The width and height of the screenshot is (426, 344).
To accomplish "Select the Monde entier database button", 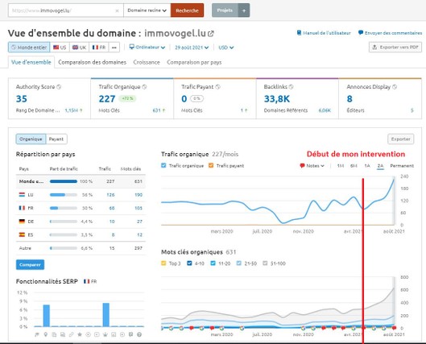I will (29, 48).
